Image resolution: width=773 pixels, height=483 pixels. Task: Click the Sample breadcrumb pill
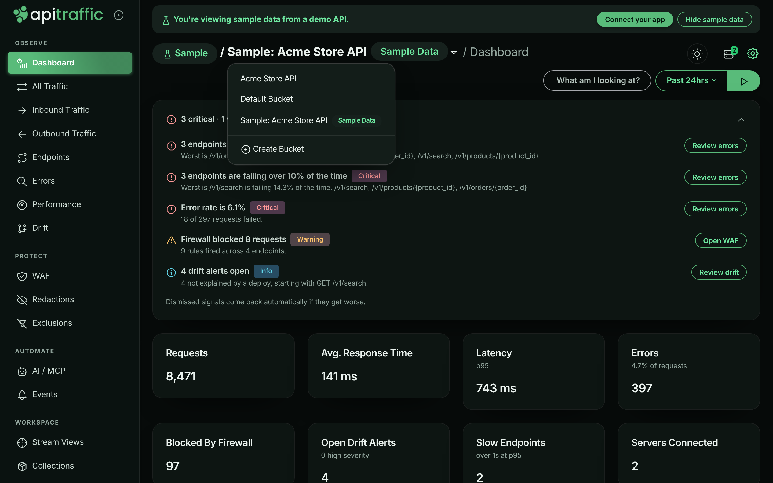(185, 53)
